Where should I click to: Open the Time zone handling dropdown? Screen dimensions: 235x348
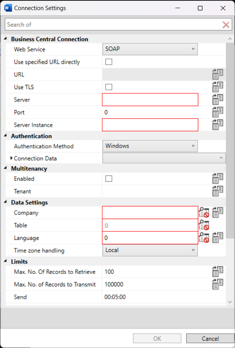tap(150, 250)
